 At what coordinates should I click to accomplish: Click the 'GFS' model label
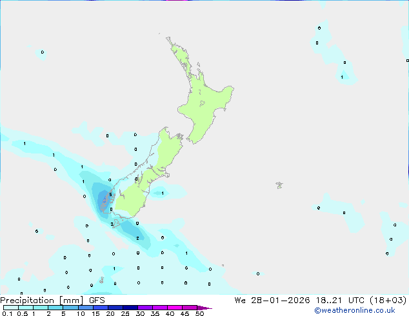[x=97, y=301]
